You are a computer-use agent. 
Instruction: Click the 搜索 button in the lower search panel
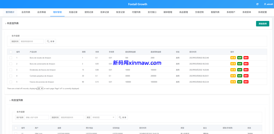coord(123,117)
